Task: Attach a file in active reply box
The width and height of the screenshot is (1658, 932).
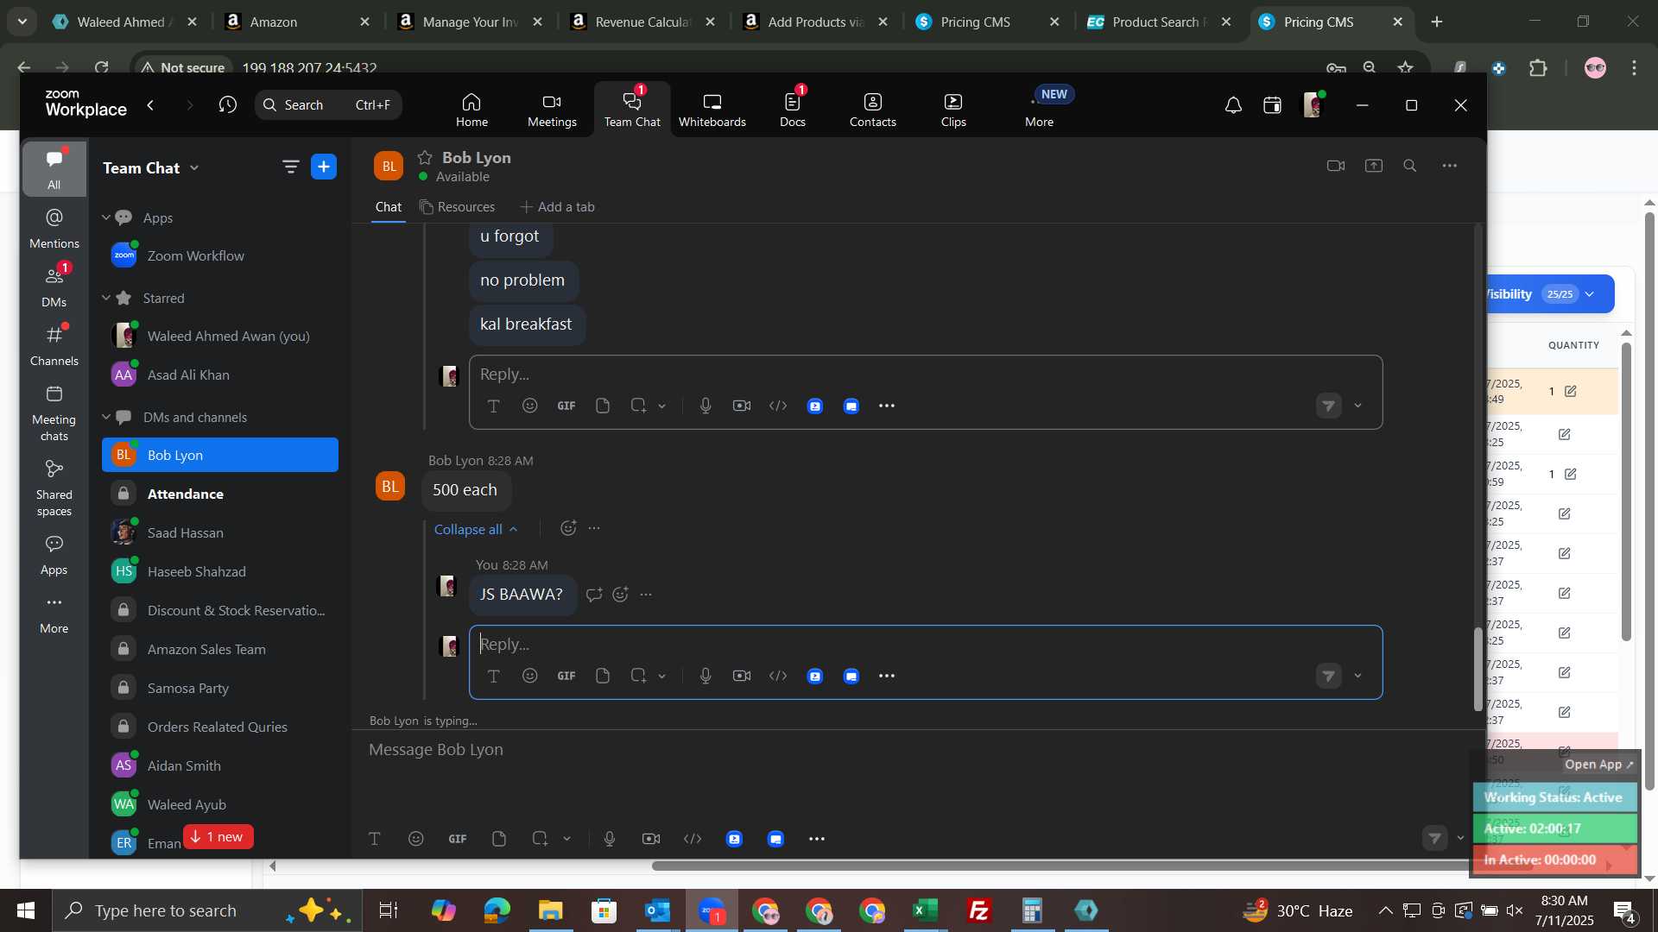Action: 603,676
